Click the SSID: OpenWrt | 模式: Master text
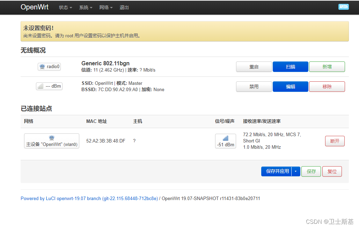This screenshot has height=228, width=359. [x=112, y=83]
